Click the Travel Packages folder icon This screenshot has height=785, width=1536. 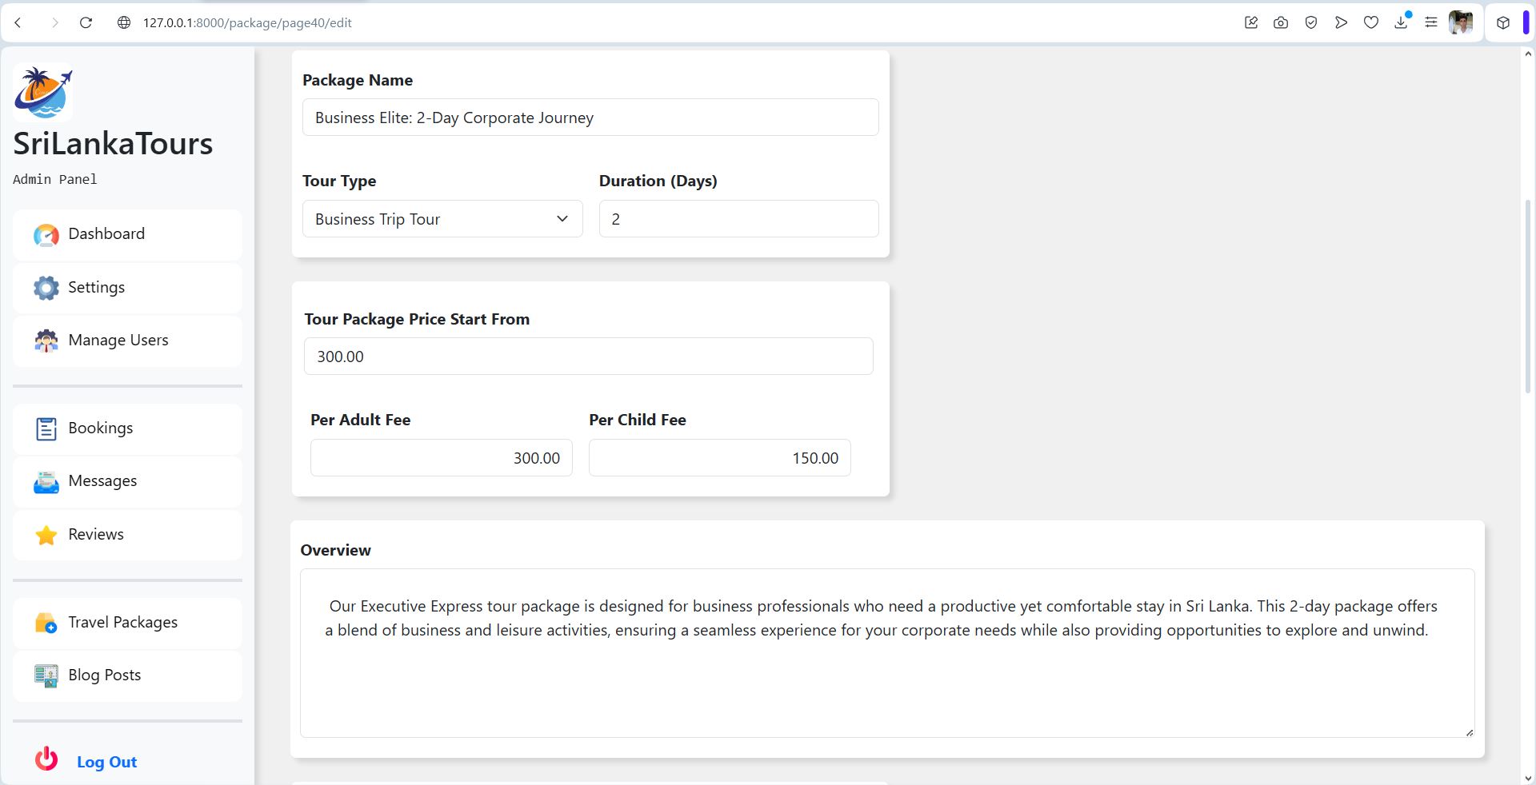coord(46,623)
